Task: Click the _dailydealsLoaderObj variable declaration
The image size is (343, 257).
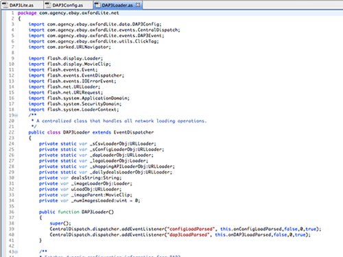Action: click(106, 172)
